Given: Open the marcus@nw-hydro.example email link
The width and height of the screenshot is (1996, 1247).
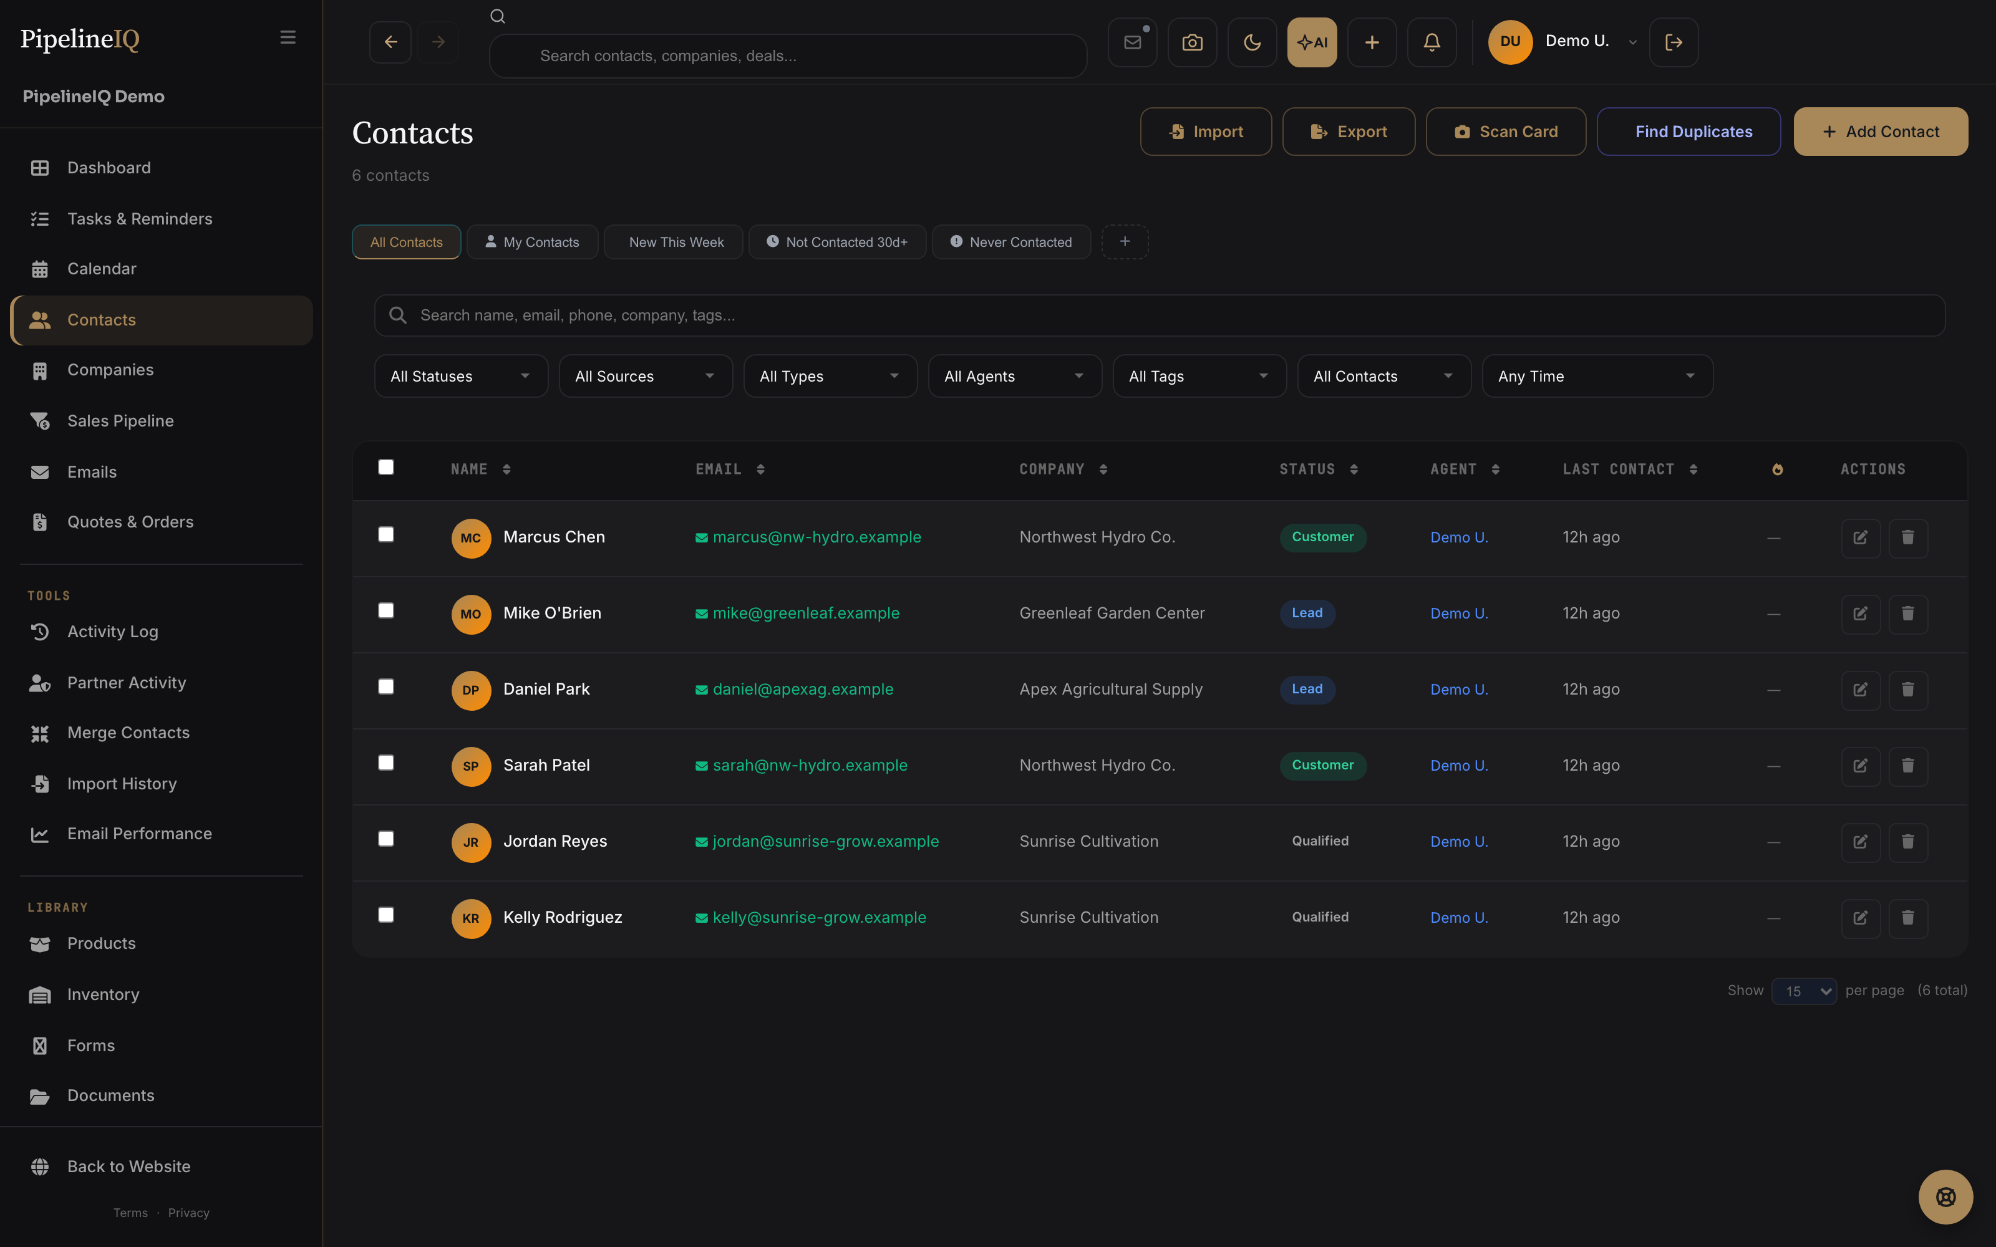Looking at the screenshot, I should pyautogui.click(x=808, y=537).
